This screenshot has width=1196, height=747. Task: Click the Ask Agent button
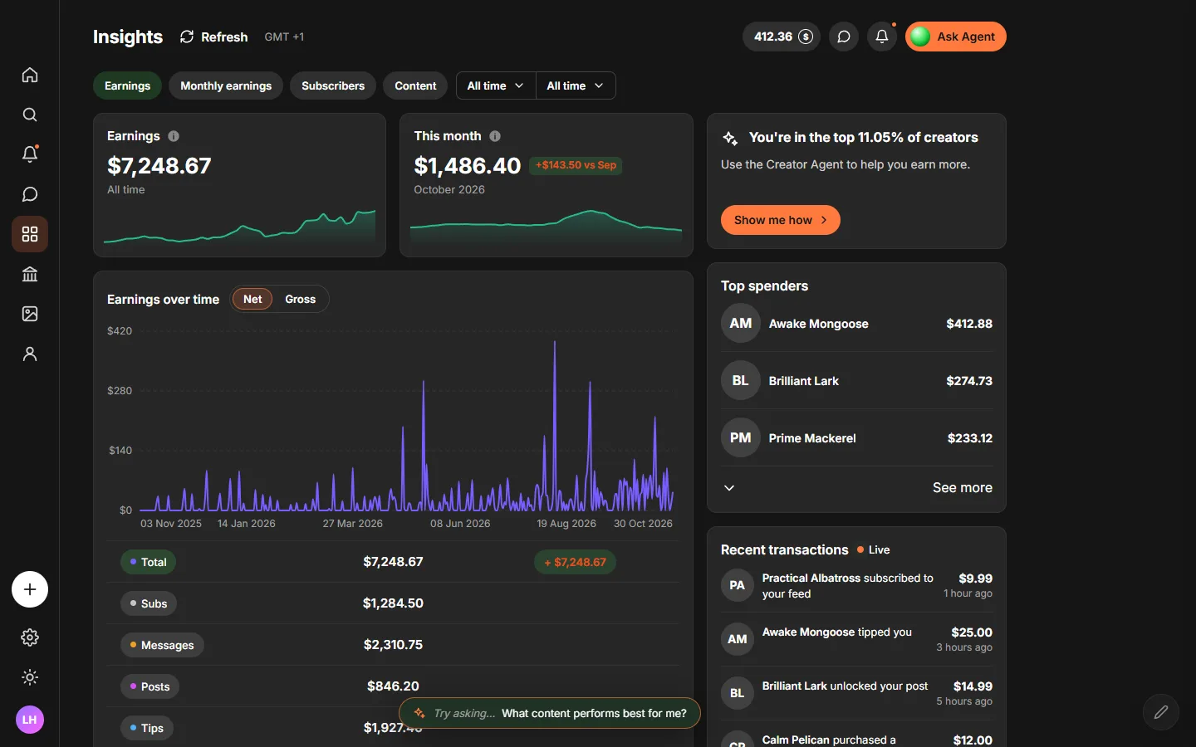point(956,37)
